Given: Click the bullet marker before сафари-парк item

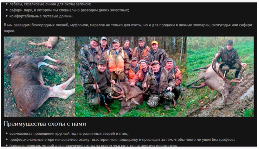Looking at the screenshot, I should [x=7, y=10].
